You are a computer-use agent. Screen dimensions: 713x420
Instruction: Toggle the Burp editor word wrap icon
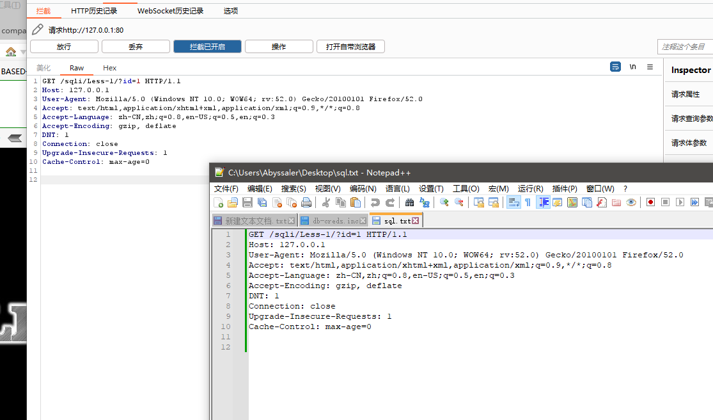click(615, 67)
